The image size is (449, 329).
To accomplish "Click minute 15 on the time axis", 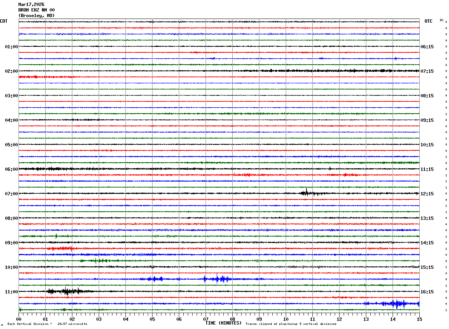I will tap(419, 319).
